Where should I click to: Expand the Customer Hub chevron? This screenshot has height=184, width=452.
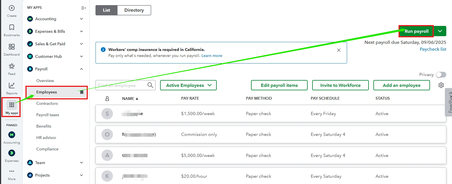click(x=81, y=56)
